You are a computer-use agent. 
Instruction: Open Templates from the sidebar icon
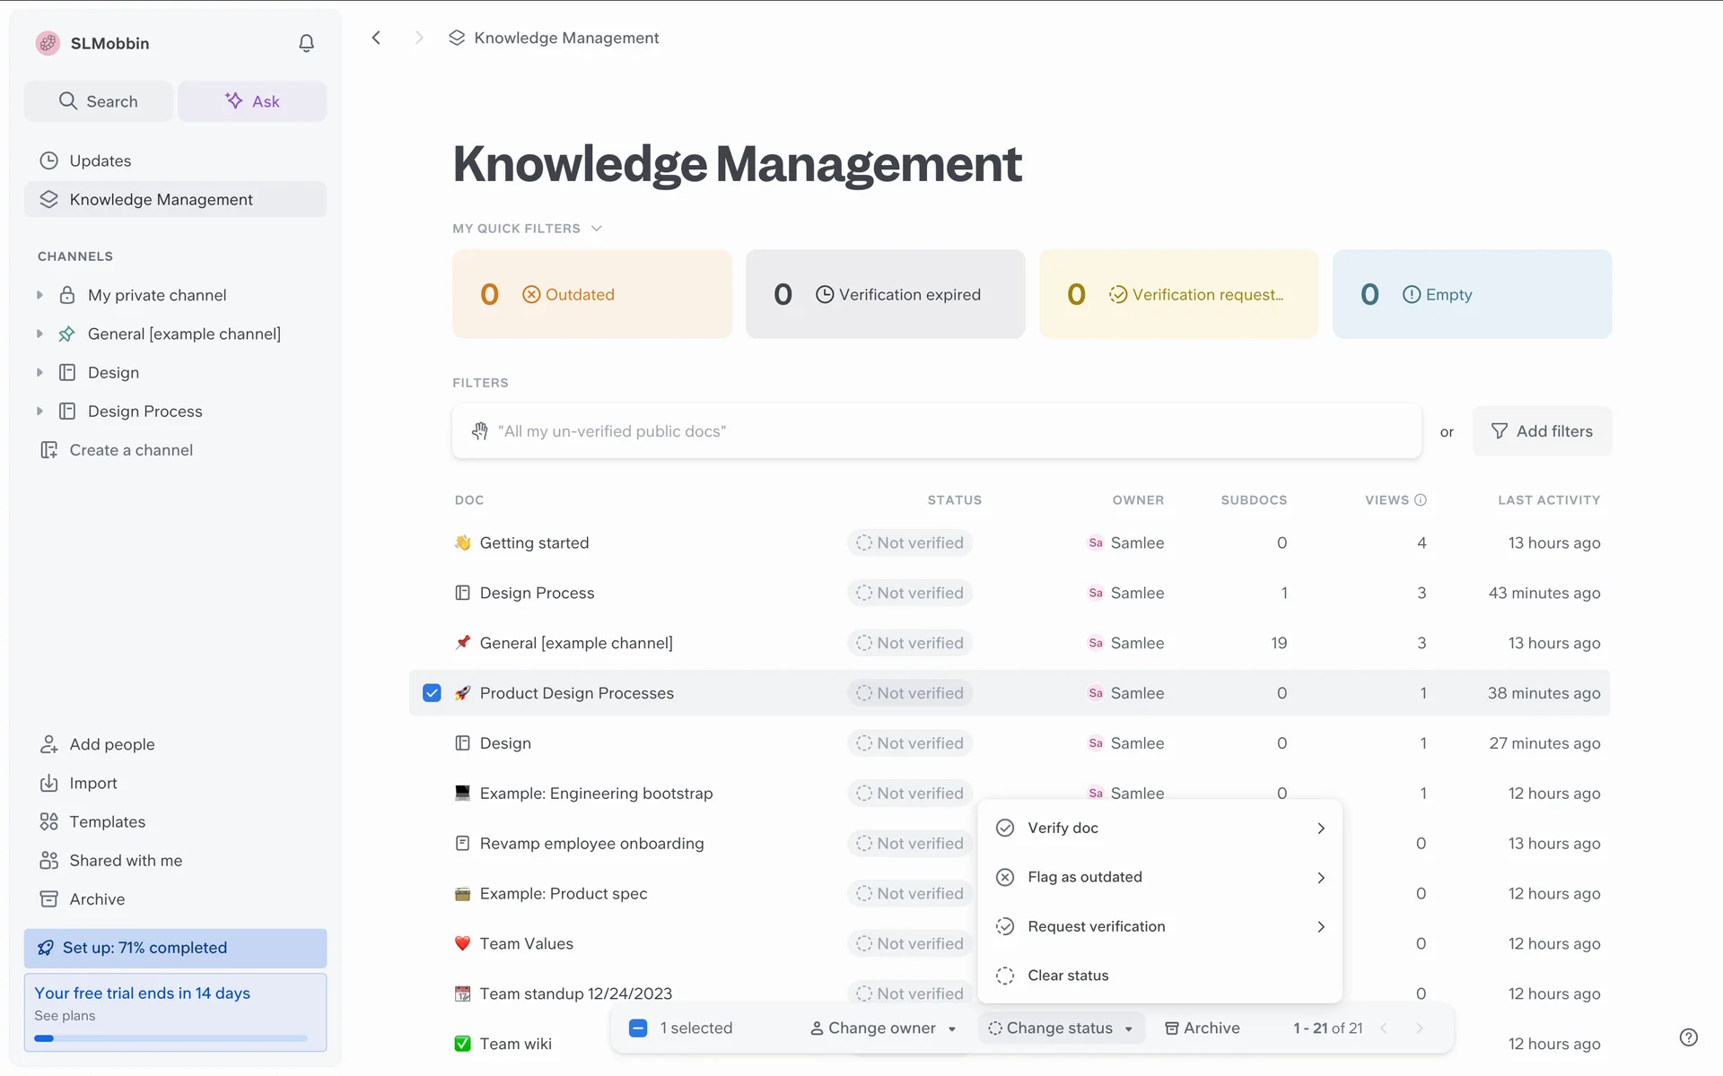point(48,821)
